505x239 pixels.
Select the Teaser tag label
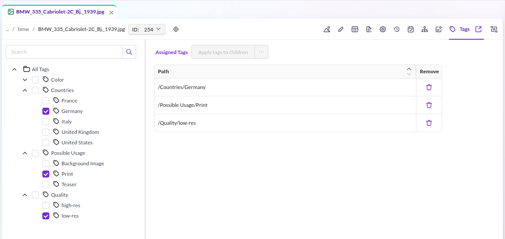click(69, 184)
